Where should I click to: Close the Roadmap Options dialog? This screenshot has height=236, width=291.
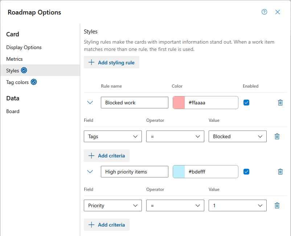tap(278, 12)
